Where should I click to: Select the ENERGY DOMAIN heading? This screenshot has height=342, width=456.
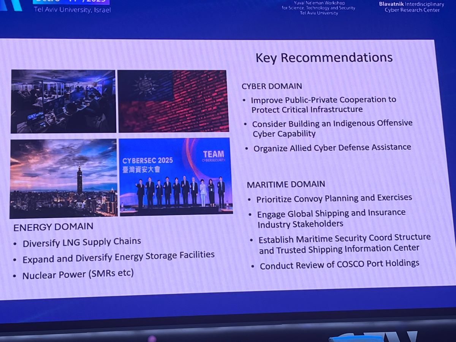coord(53,227)
